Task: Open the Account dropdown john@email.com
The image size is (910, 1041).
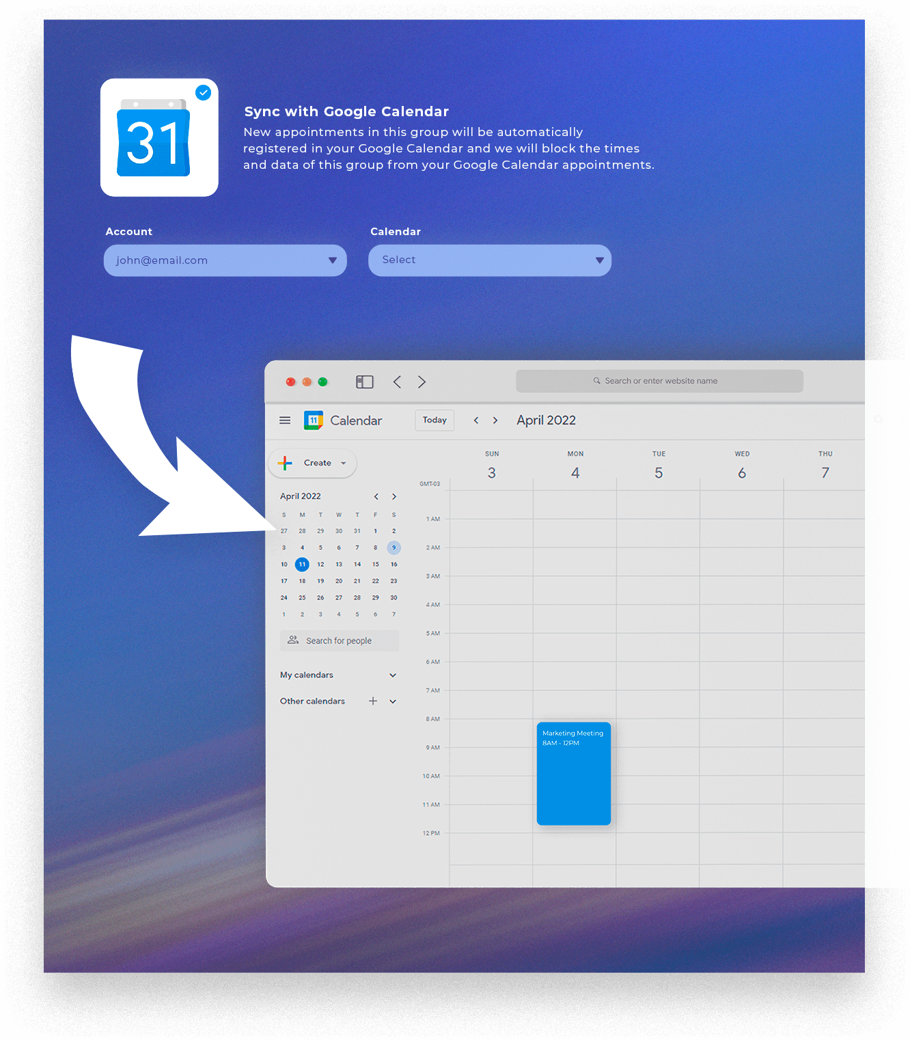Action: (x=225, y=260)
